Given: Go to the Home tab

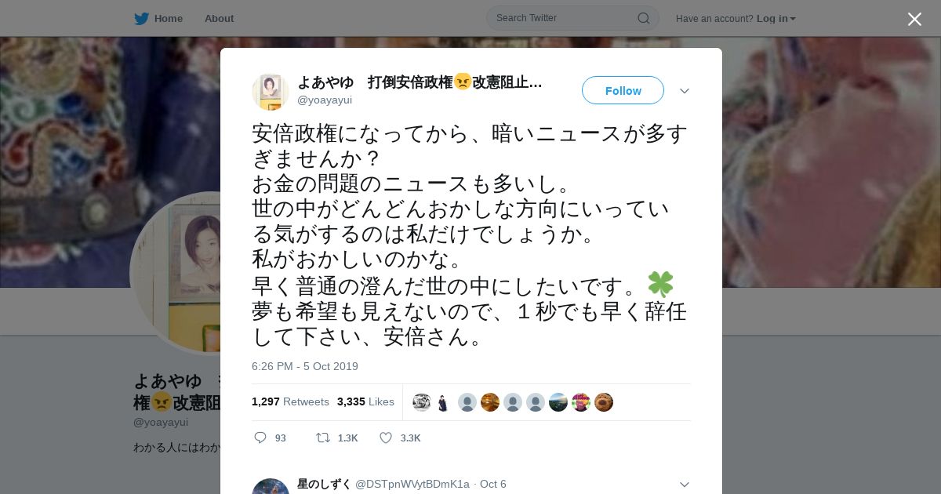Looking at the screenshot, I should pyautogui.click(x=168, y=18).
